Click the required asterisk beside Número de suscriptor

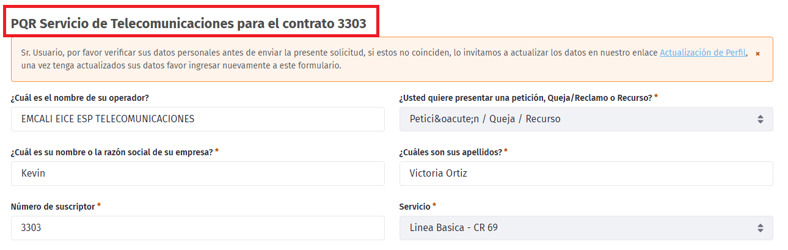coord(99,206)
